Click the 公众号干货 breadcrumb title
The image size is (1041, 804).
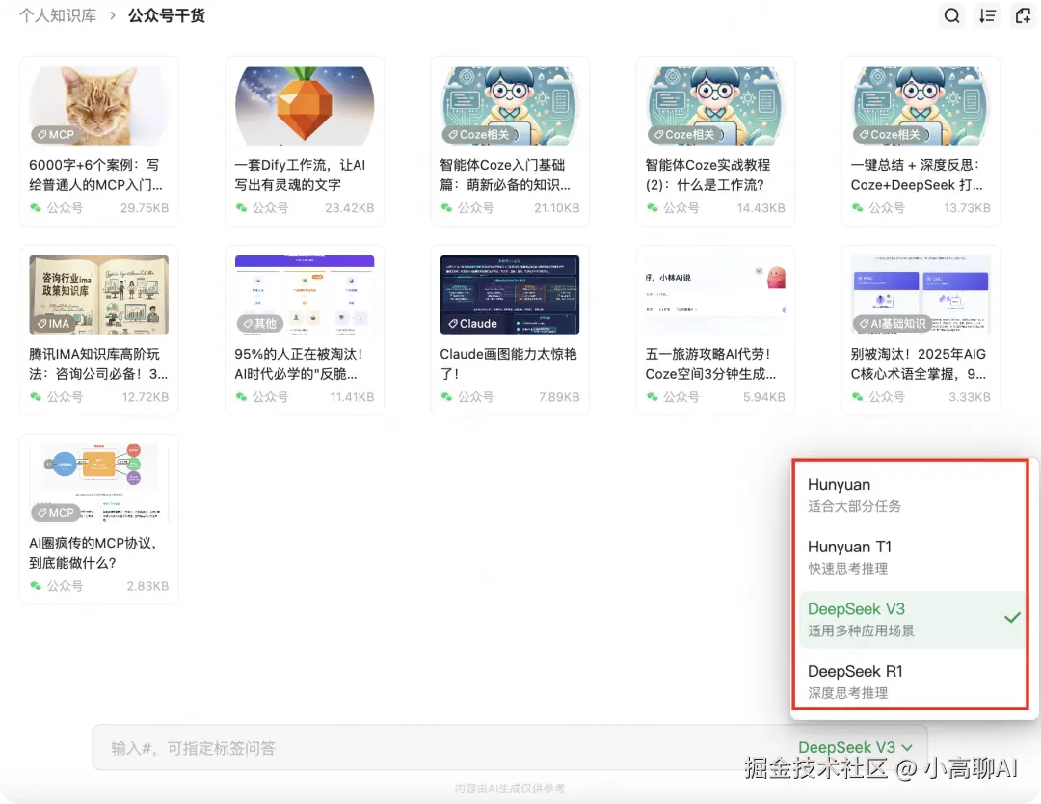coord(166,15)
